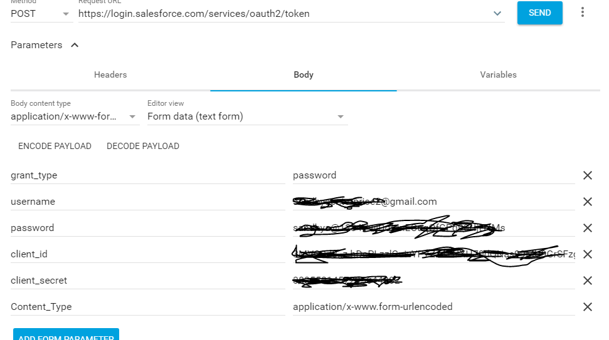Image resolution: width=609 pixels, height=340 pixels.
Task: Expand the Request URL history dropdown
Action: 497,14
